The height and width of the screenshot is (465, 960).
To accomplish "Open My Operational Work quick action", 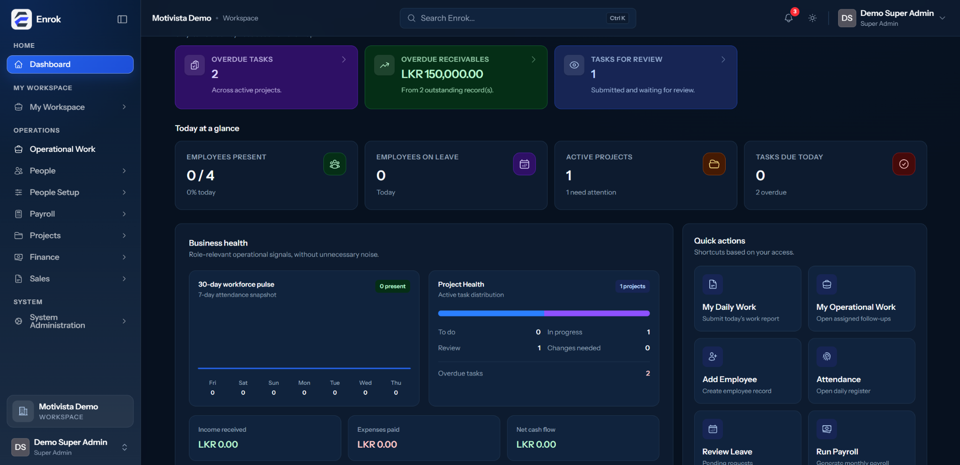I will (x=862, y=299).
